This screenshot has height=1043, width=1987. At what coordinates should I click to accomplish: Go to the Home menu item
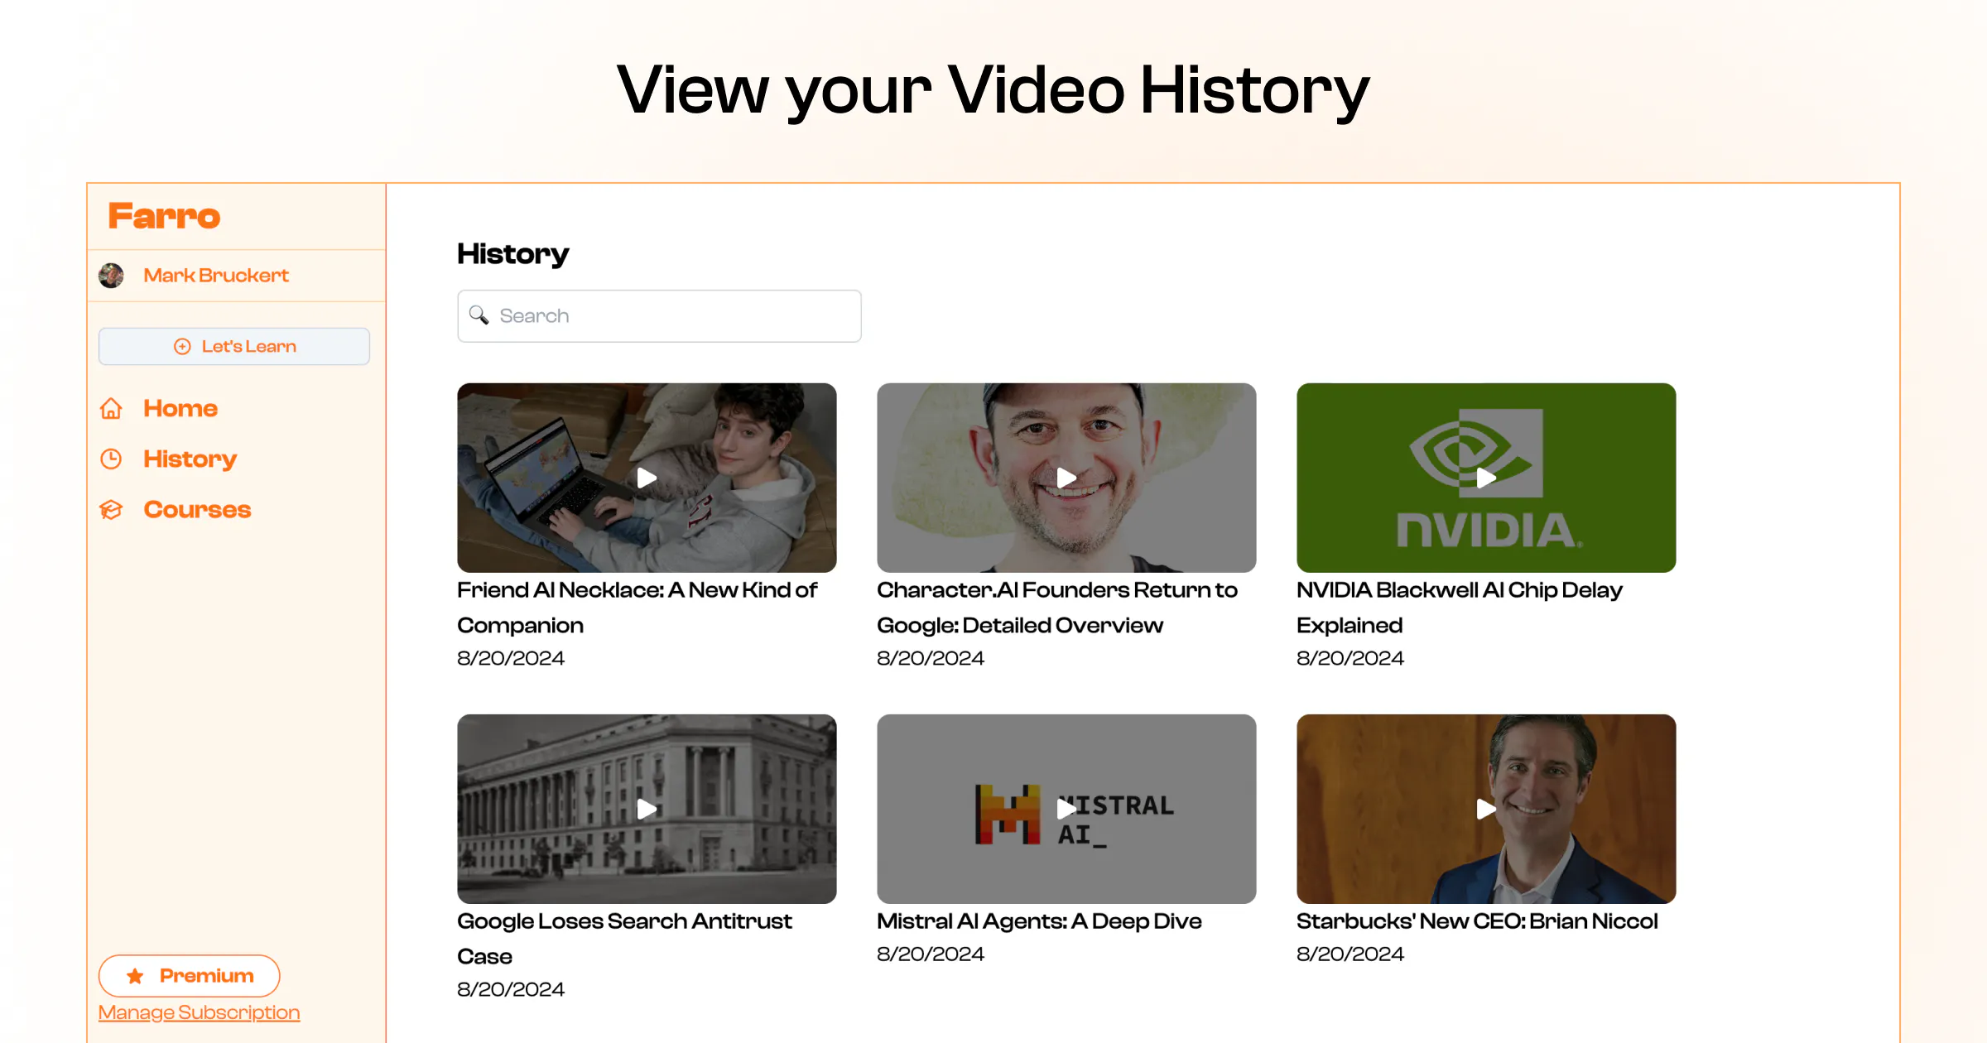click(x=180, y=409)
